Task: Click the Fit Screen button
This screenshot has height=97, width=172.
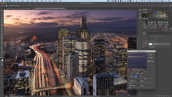Action: (29, 6)
